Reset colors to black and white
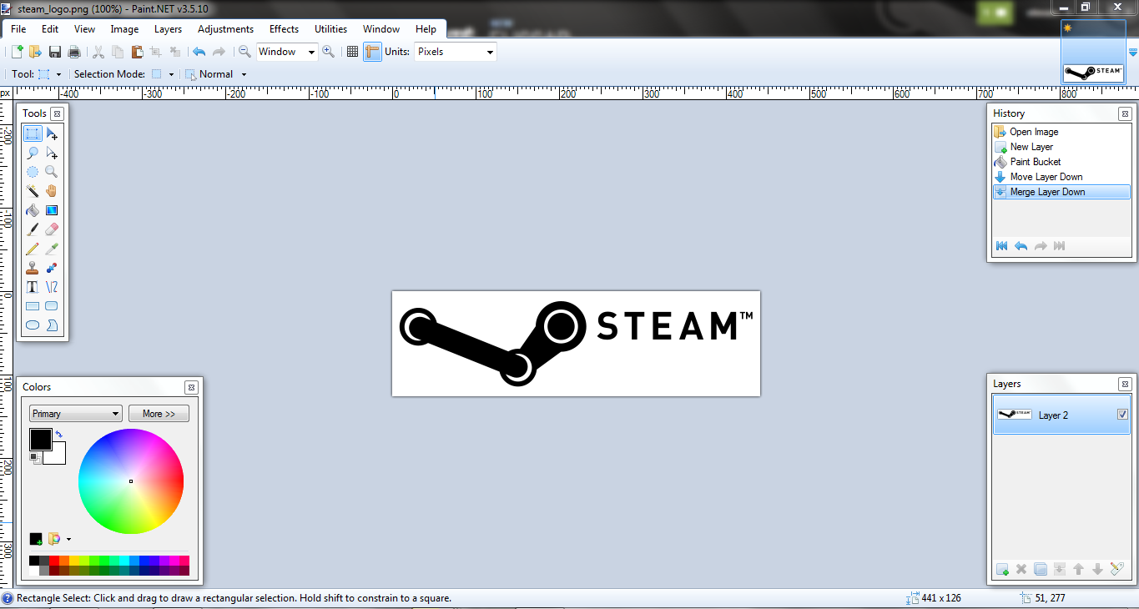The width and height of the screenshot is (1139, 609). [x=35, y=458]
